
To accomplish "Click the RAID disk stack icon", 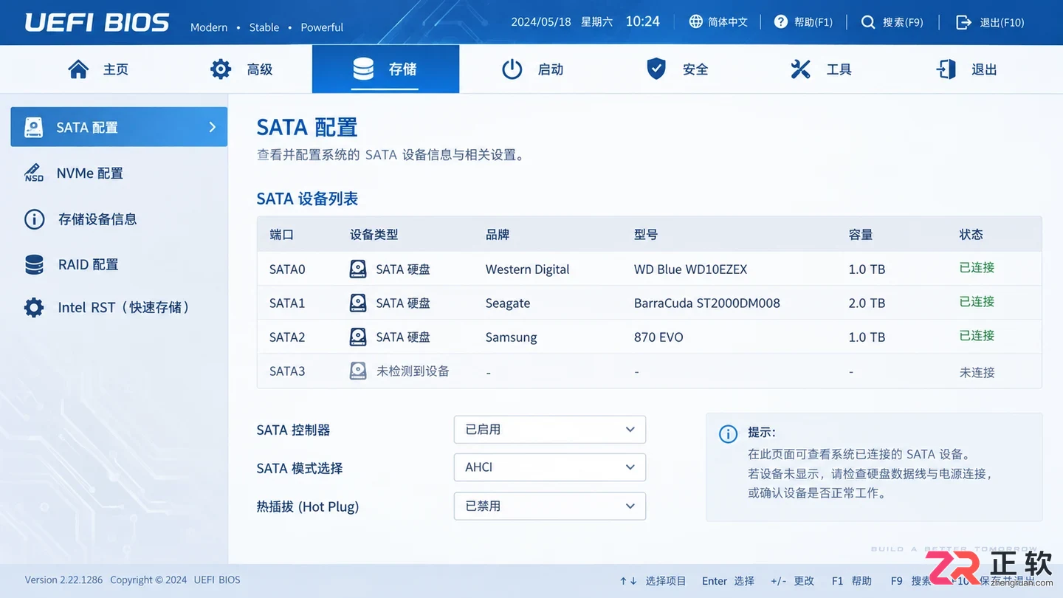I will click(34, 264).
